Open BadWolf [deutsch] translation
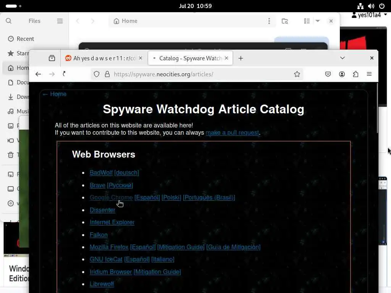The image size is (391, 293). coord(126,172)
